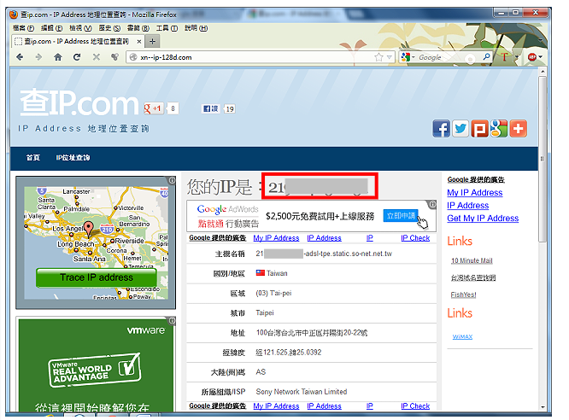Viewport: 569px width, 420px height.
Task: Click IP Check link above the info table
Action: pyautogui.click(x=415, y=238)
